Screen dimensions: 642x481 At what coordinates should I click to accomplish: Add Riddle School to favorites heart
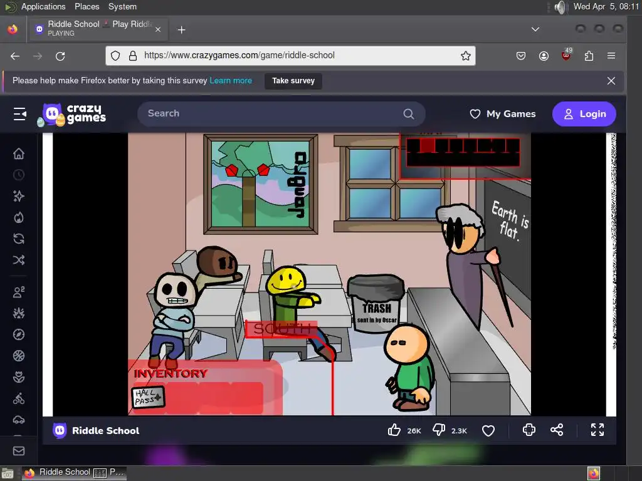pyautogui.click(x=488, y=430)
